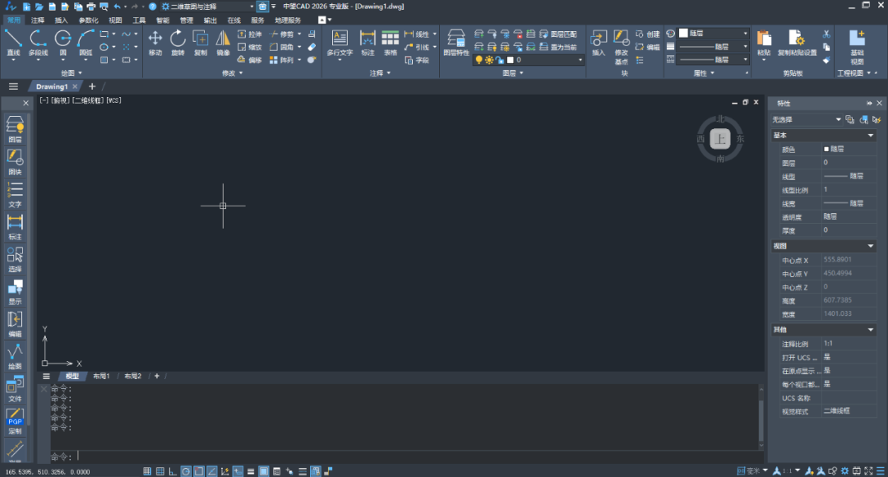Open the color swatch dropdown 随层
This screenshot has height=477, width=888.
713,34
